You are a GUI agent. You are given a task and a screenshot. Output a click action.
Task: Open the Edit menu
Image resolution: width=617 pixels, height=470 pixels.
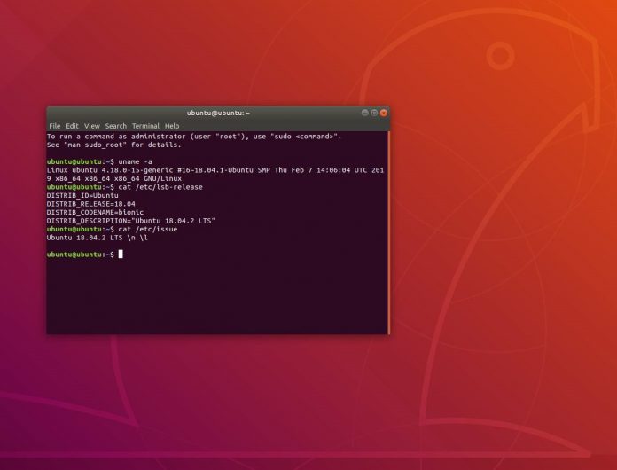[x=72, y=126]
